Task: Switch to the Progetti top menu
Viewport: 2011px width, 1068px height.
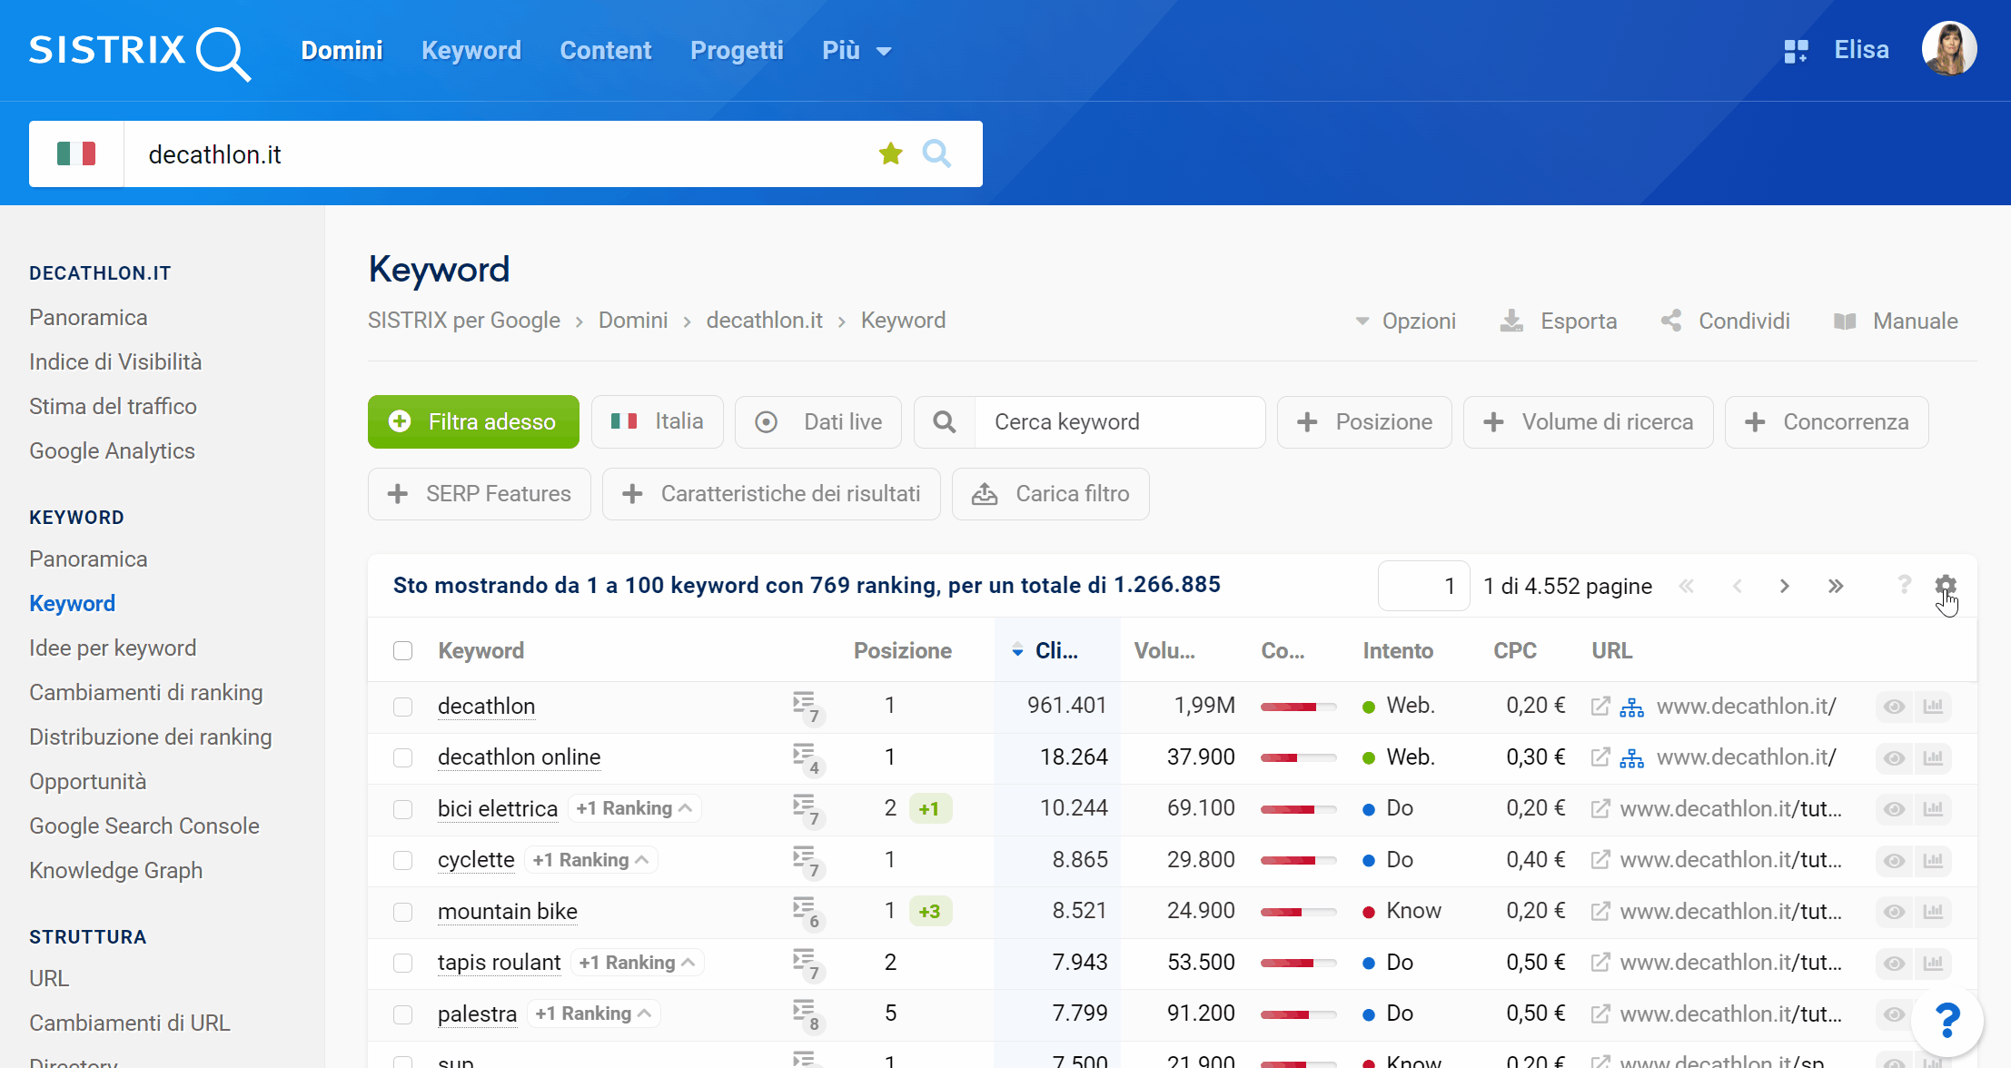Action: 737,51
